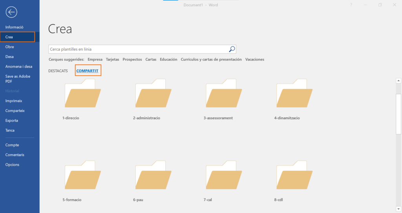Open the Imprimeix page
Viewport: 402px width, 213px height.
click(14, 101)
